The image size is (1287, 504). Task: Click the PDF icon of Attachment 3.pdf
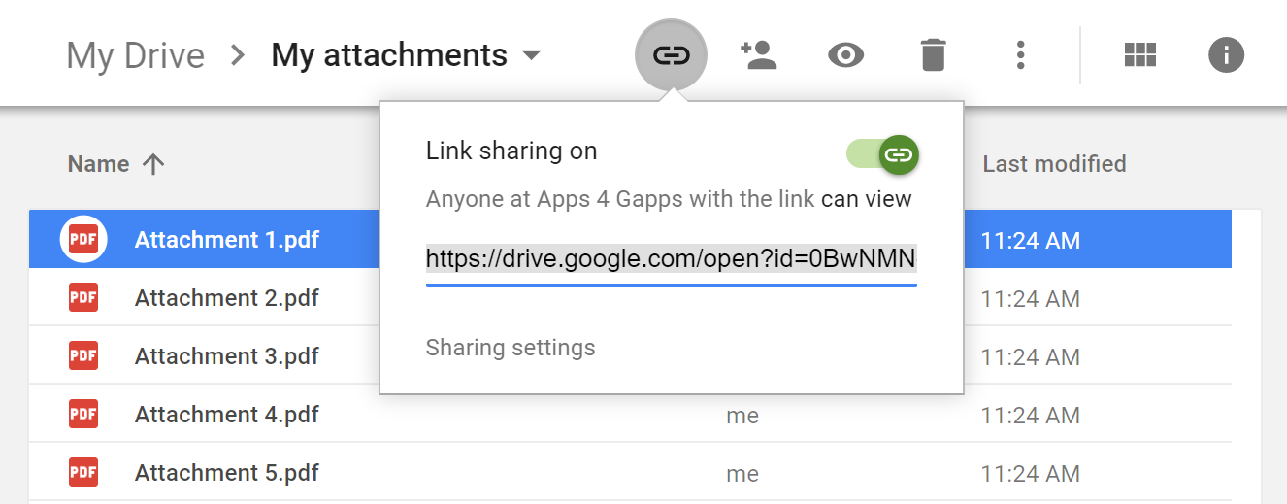point(83,356)
